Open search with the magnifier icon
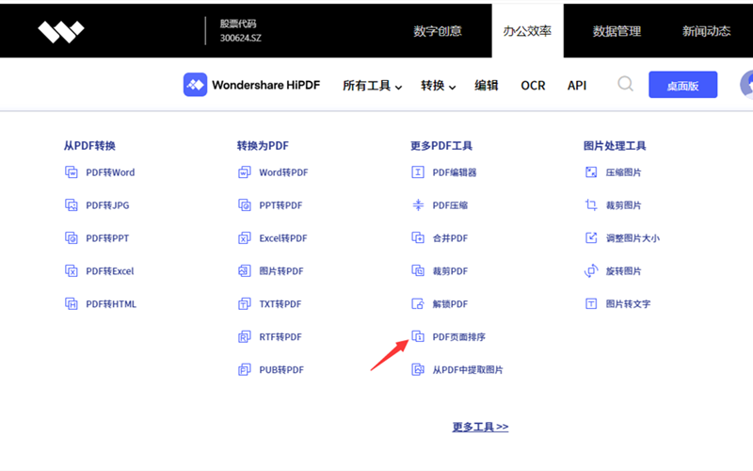This screenshot has width=753, height=471. [625, 85]
